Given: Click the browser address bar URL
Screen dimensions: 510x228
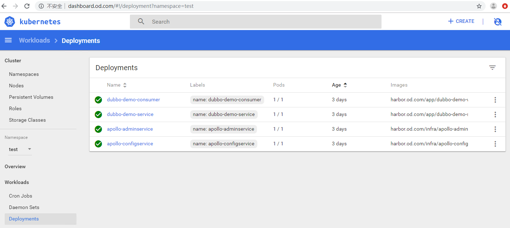Looking at the screenshot, I should [131, 6].
